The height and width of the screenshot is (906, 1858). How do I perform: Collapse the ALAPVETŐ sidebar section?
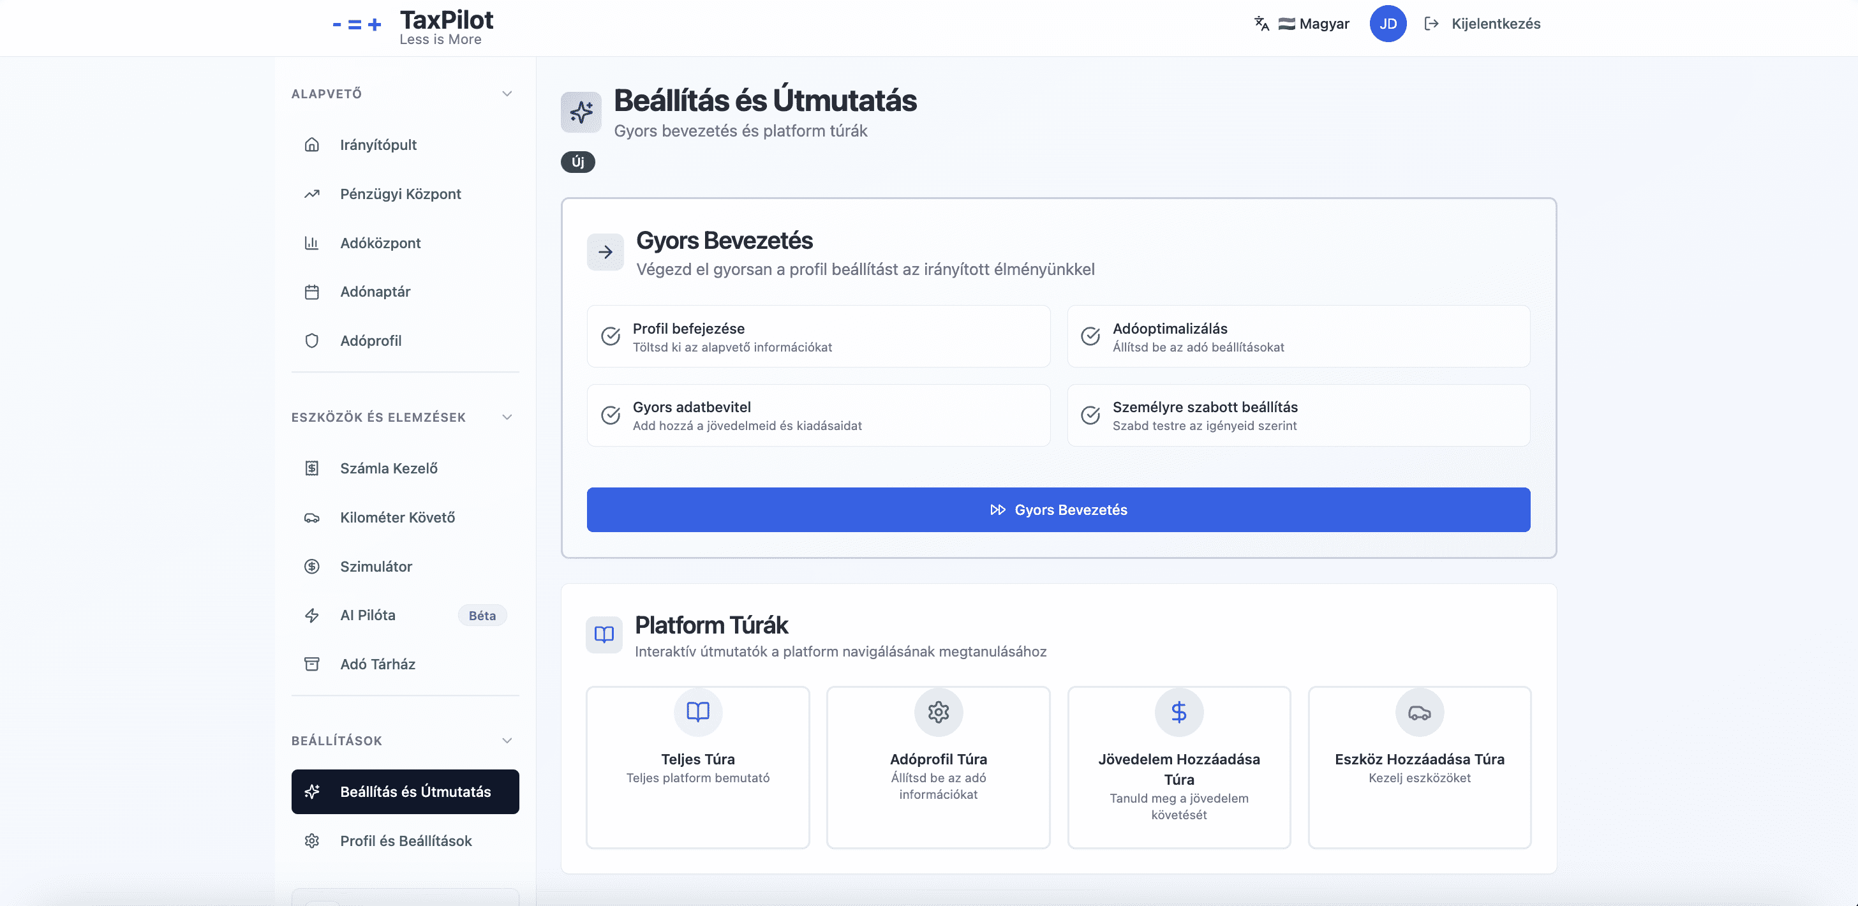[x=507, y=94]
